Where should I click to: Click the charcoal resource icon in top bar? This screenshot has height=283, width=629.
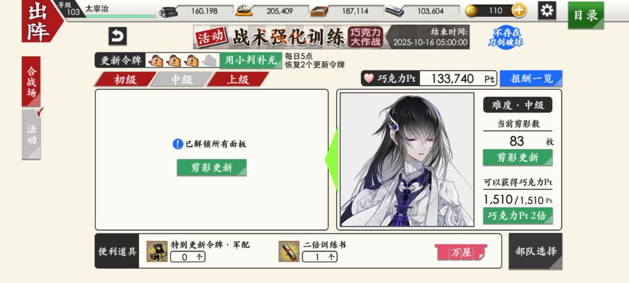click(168, 11)
